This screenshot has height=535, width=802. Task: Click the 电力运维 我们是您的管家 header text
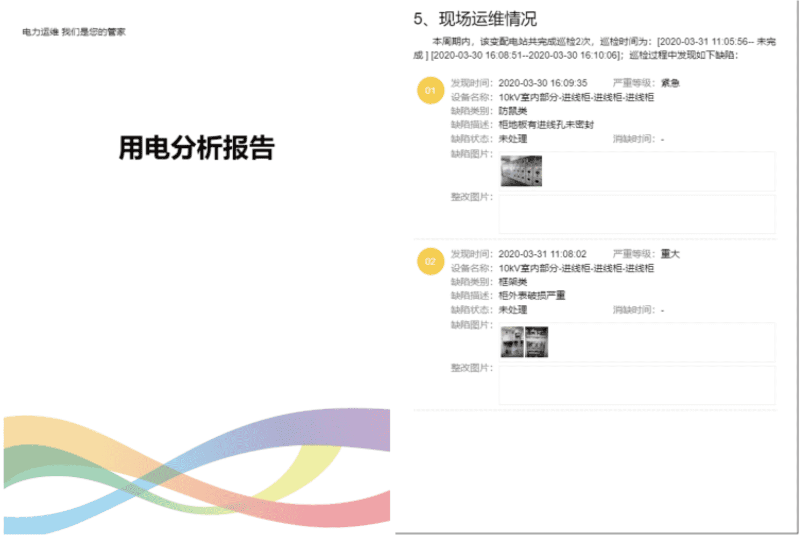pyautogui.click(x=74, y=32)
